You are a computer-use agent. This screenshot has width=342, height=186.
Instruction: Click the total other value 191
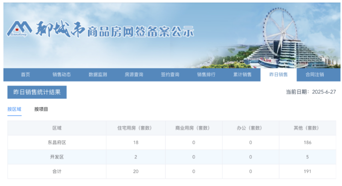[307, 171]
